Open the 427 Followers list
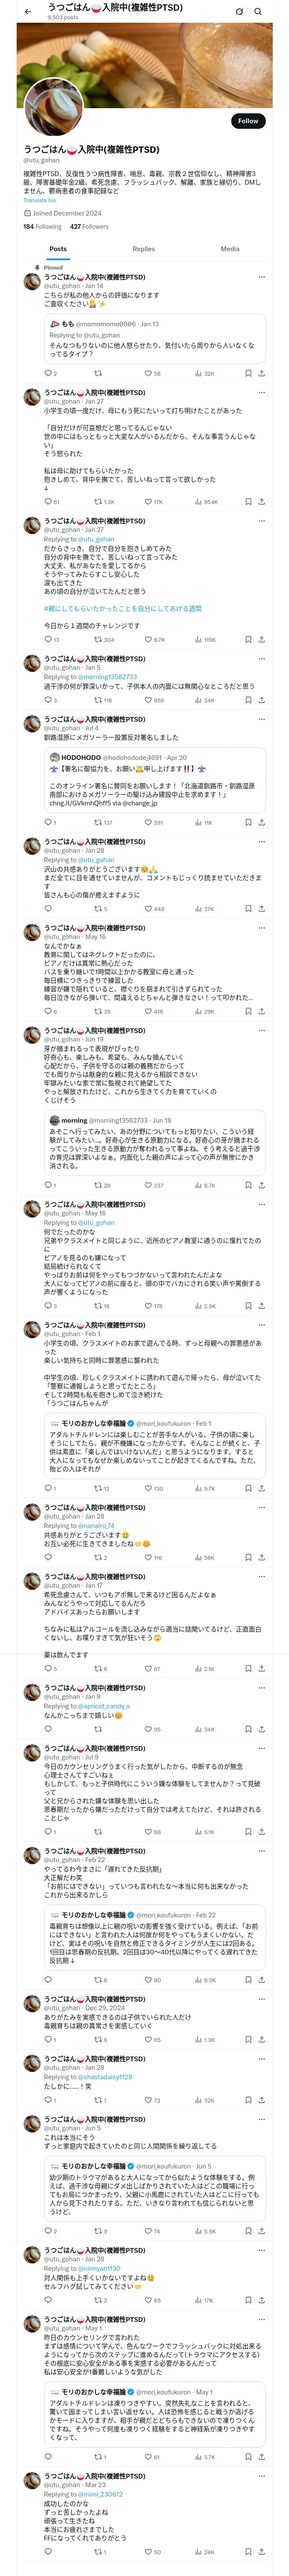The width and height of the screenshot is (289, 2576). click(x=89, y=226)
